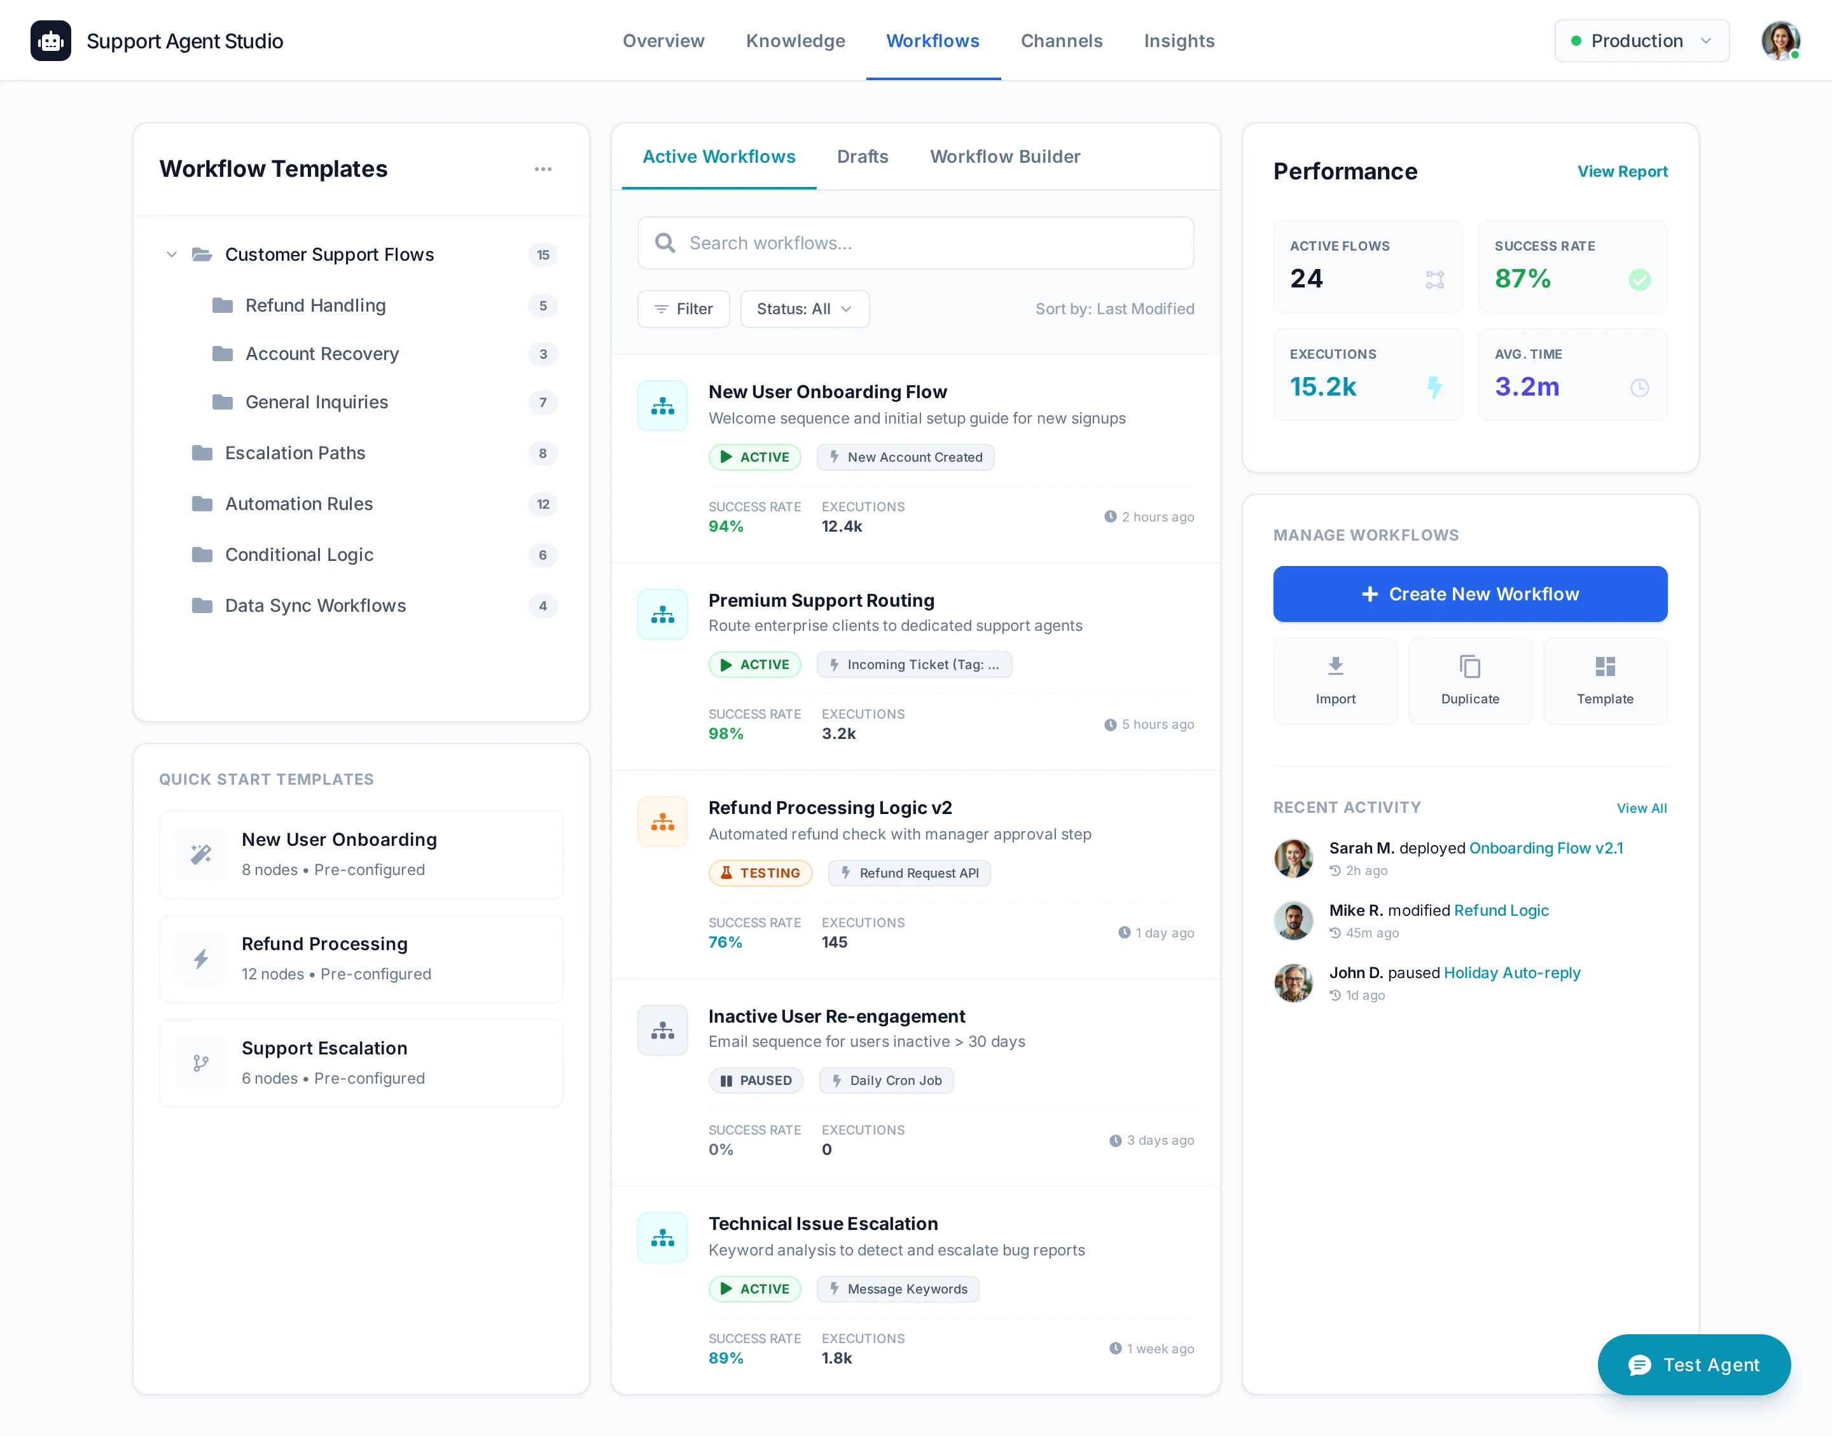Switch to the Drafts tab
1832x1436 pixels.
point(862,156)
